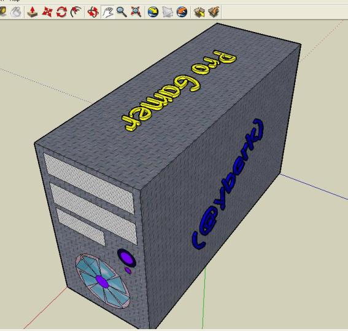Viewport: 348px width, 331px height.
Task: Open the Get Models box icon
Action: (199, 12)
